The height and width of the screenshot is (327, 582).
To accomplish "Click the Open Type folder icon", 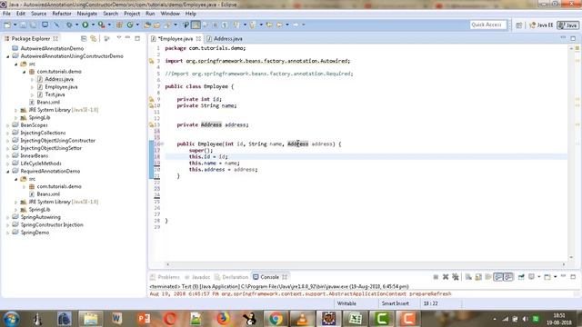I will (147, 25).
